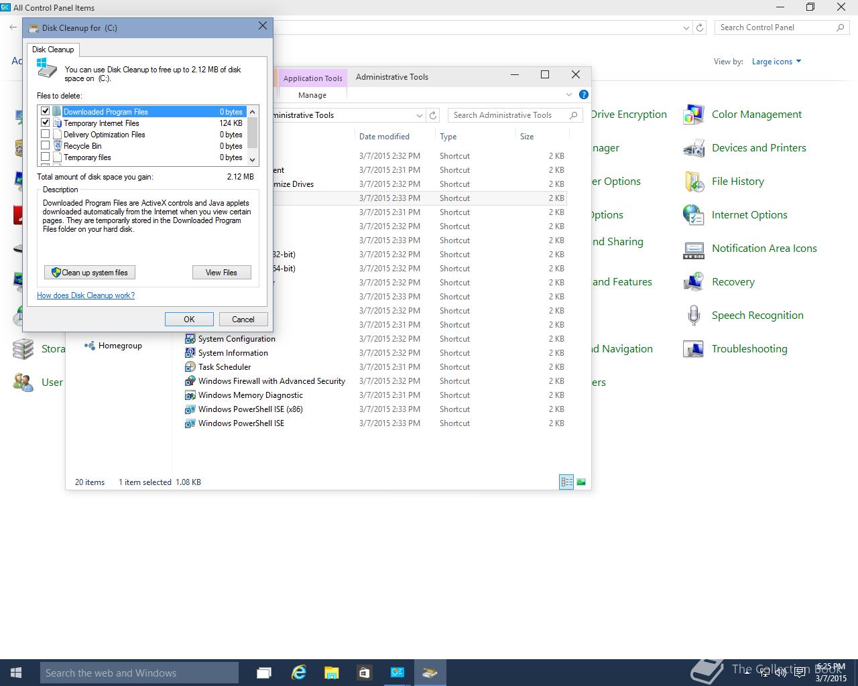Open Task View on the taskbar
Viewport: 858px width, 686px height.
[x=264, y=673]
